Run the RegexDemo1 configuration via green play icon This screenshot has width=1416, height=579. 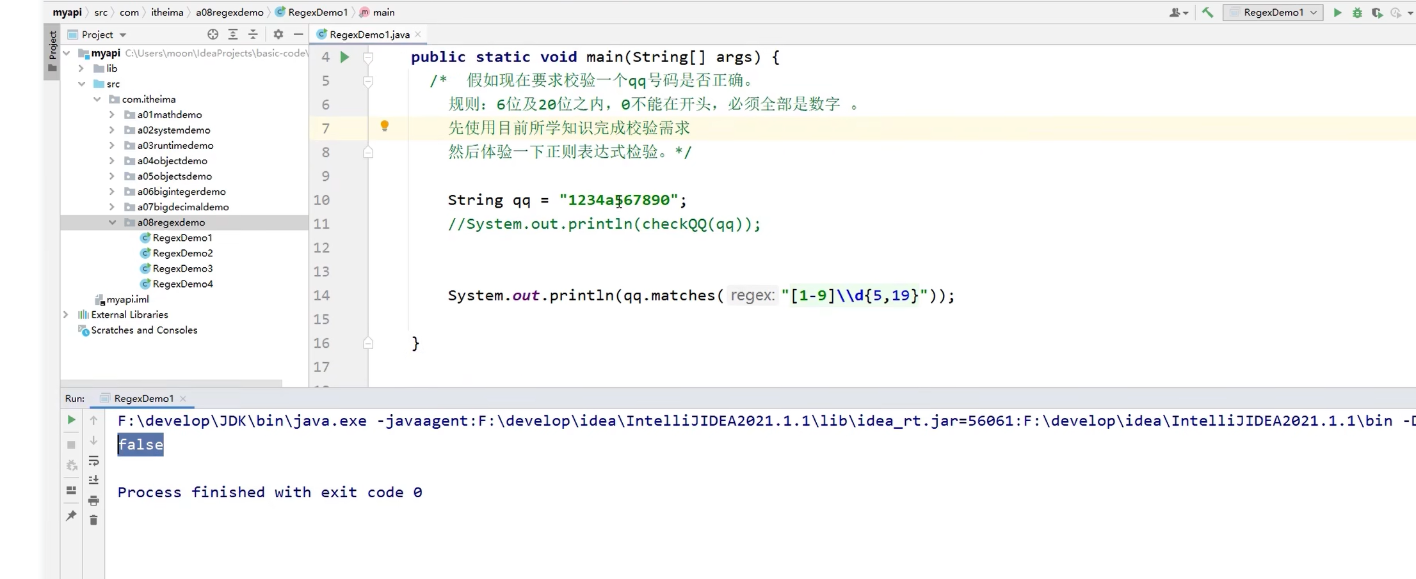[x=1337, y=12]
